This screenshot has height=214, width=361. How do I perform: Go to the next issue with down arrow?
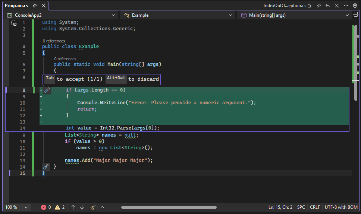coord(82,207)
